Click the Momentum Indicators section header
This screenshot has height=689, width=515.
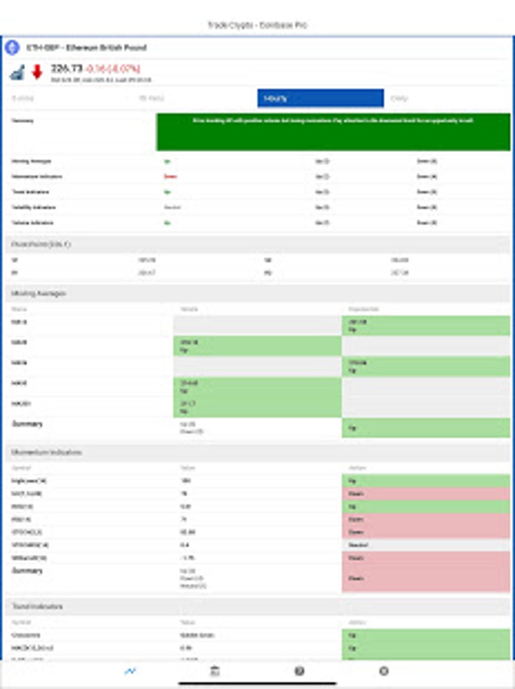coord(257,452)
